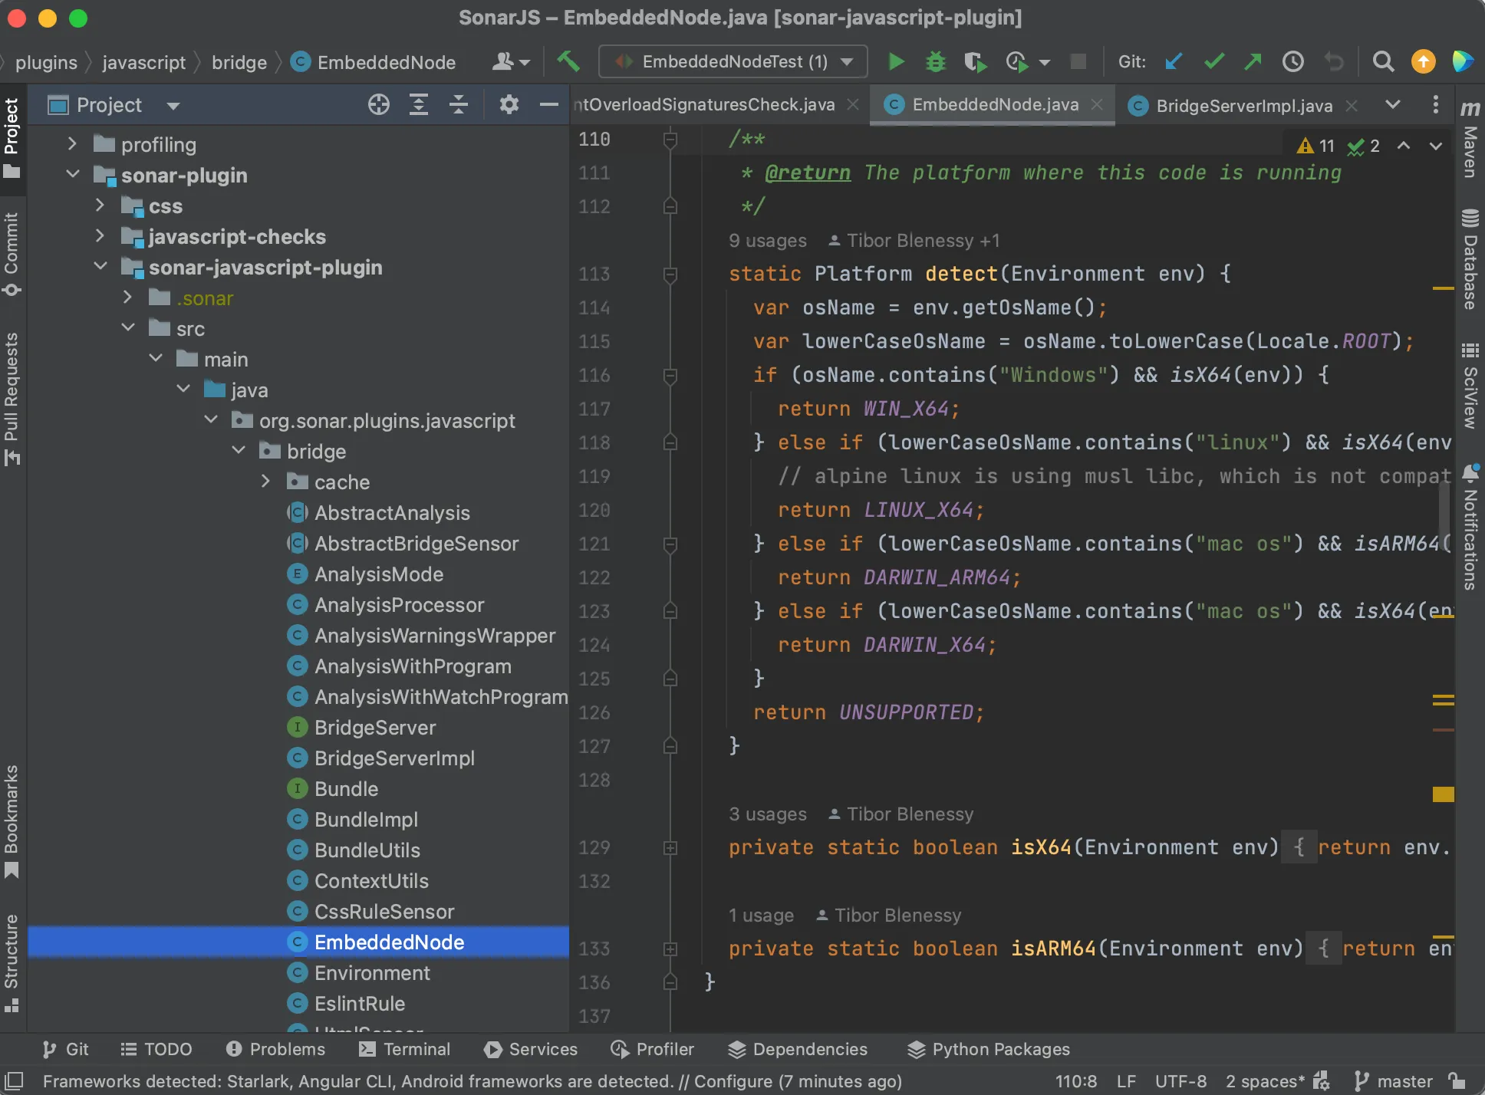Toggle read-only lock icon in status bar
This screenshot has height=1095, width=1485.
pyautogui.click(x=1457, y=1081)
